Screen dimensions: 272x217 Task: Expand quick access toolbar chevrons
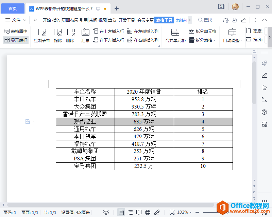(35, 20)
